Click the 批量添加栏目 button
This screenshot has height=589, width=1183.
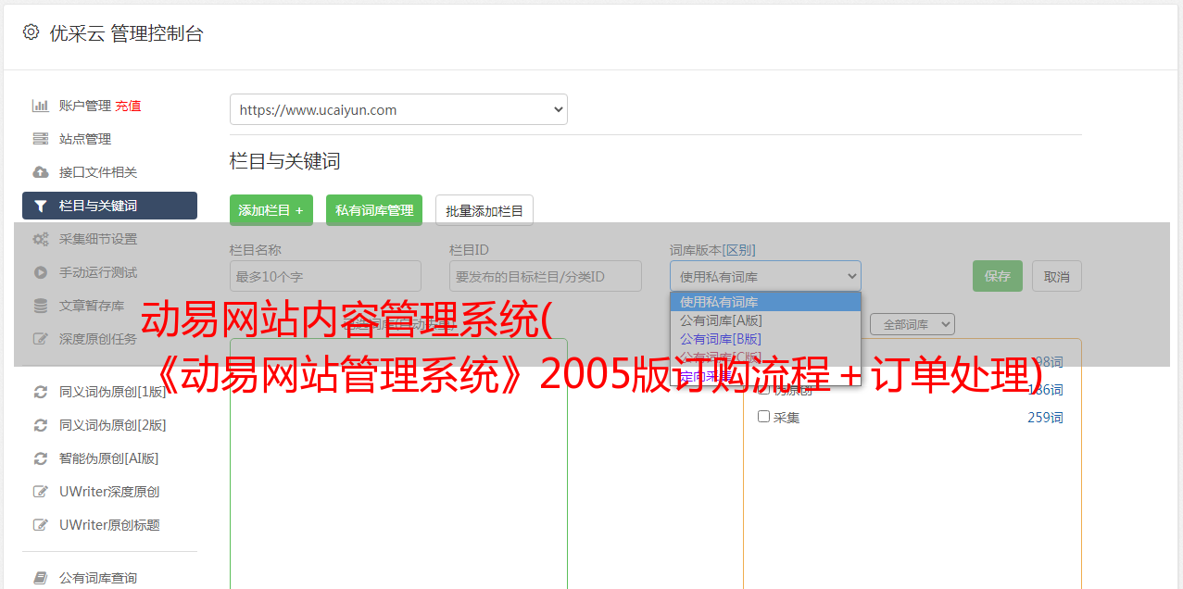pyautogui.click(x=485, y=210)
